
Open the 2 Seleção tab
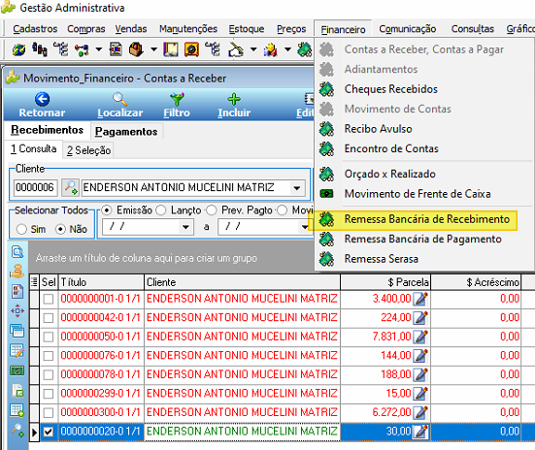click(88, 150)
